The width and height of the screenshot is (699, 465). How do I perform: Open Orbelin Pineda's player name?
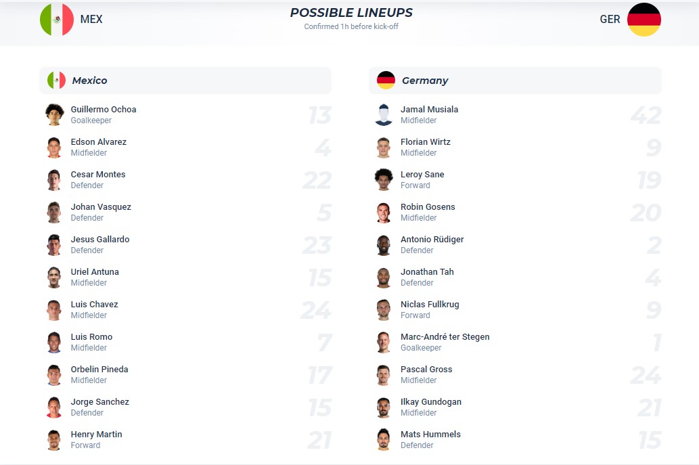pyautogui.click(x=99, y=370)
